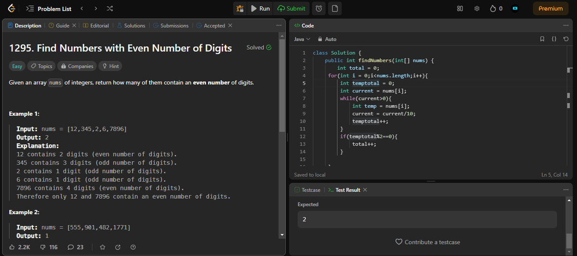The image size is (577, 256).
Task: Click the debugger bug icon
Action: click(239, 9)
